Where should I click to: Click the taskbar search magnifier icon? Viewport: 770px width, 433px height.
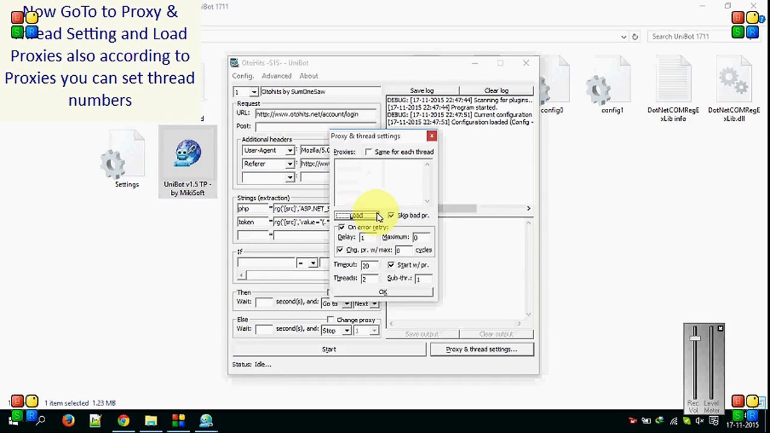[x=41, y=421]
